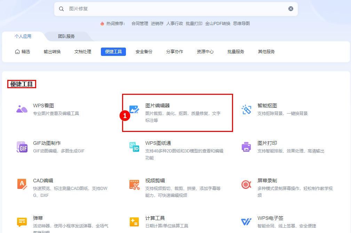Image resolution: width=351 pixels, height=233 pixels.
Task: Open the 视频剪辑 scissors icon
Action: tap(134, 184)
